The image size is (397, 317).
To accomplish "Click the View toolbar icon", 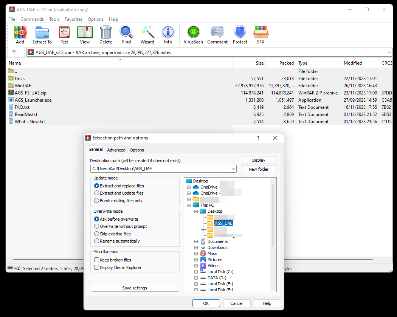I will click(x=85, y=35).
